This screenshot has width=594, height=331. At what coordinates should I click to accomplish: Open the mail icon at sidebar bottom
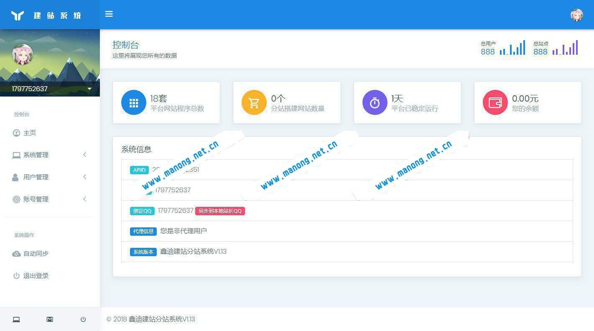click(x=49, y=319)
